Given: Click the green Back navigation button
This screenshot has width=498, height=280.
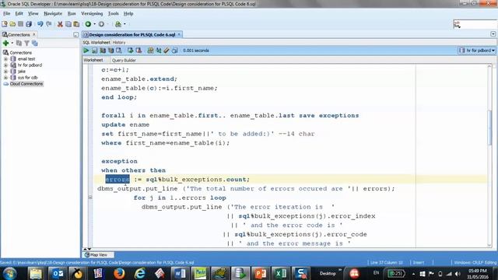Looking at the screenshot, I should point(88,24).
